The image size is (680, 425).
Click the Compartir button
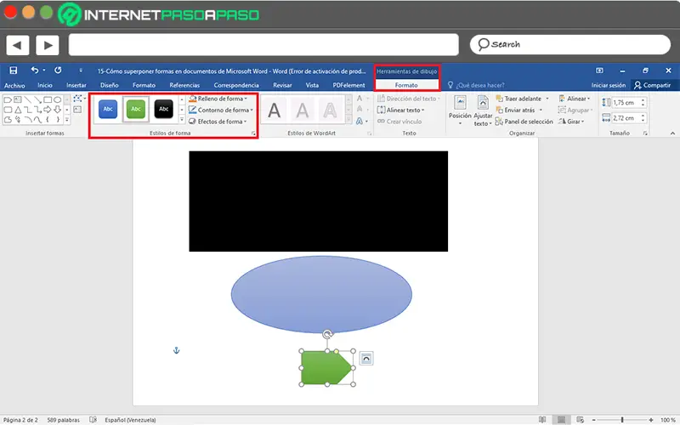(652, 86)
